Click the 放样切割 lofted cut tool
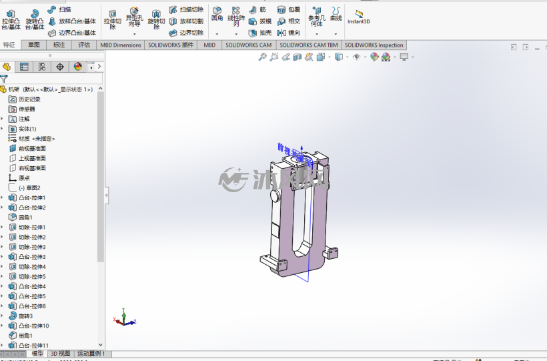Screen dimensions: 547x361 (186, 21)
